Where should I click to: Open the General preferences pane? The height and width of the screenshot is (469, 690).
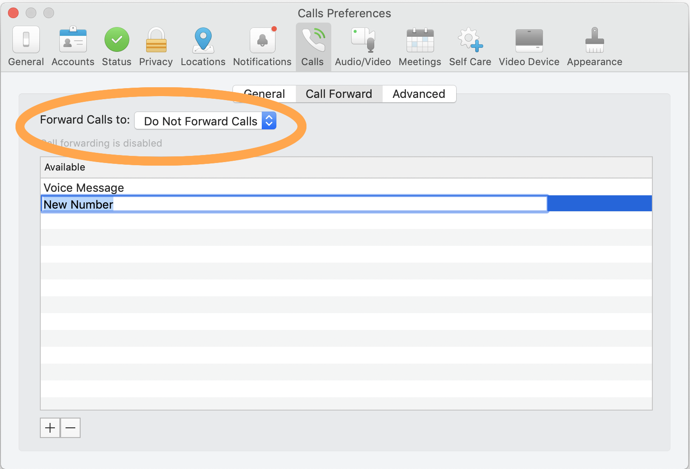coord(26,47)
